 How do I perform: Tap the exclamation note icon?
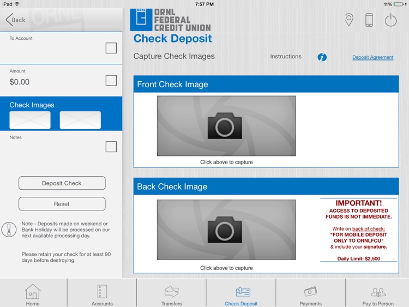(9, 230)
